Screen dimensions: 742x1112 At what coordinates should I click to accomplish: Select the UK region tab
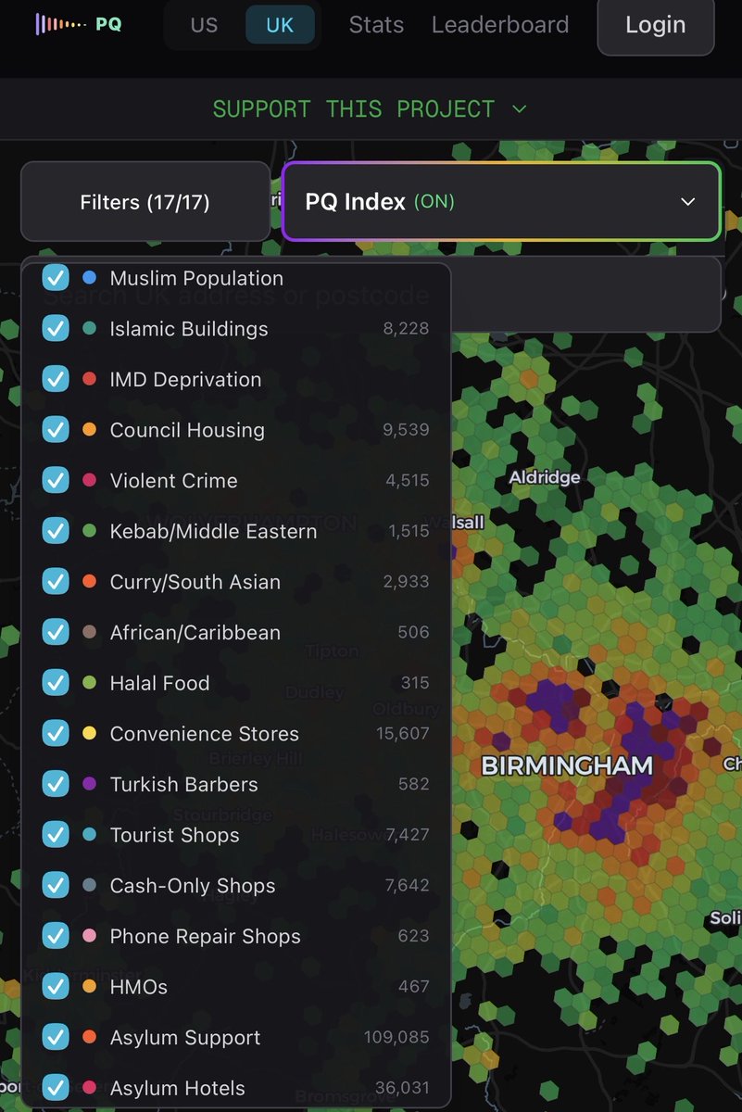point(280,25)
